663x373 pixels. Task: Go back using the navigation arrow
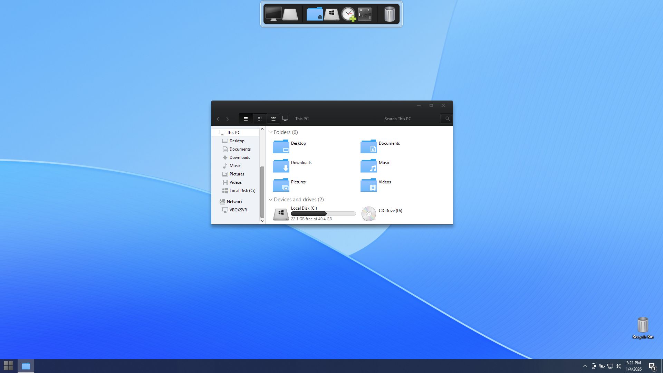(x=218, y=119)
